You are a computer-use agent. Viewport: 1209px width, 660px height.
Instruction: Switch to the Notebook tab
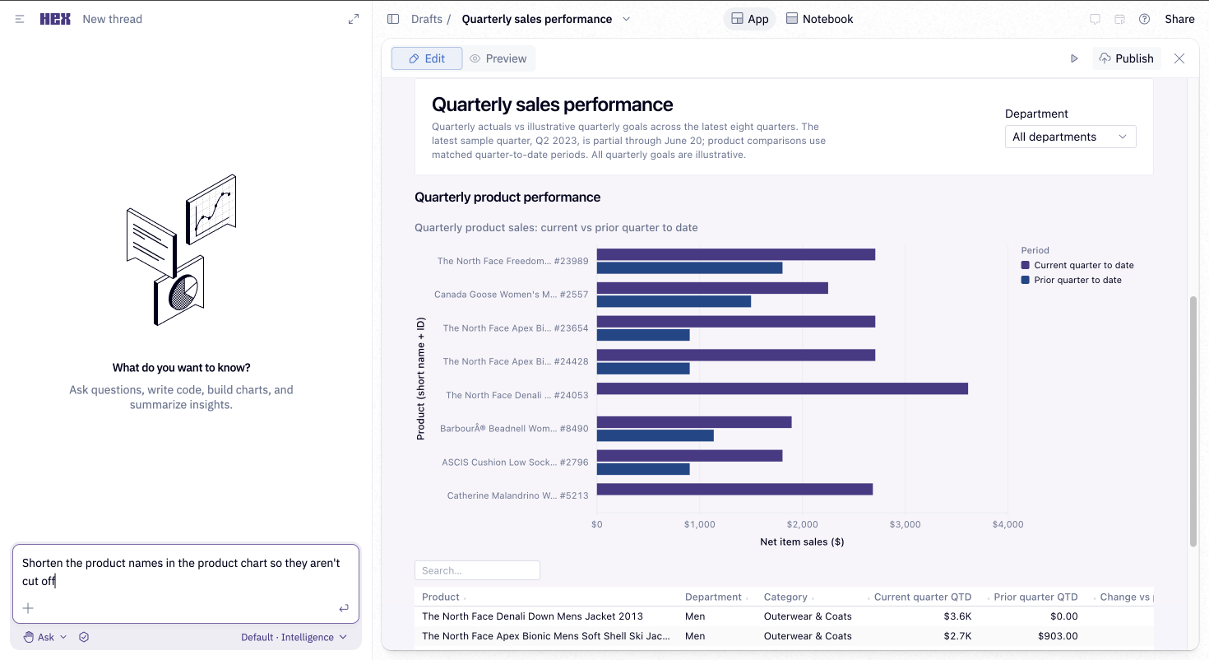pyautogui.click(x=819, y=19)
